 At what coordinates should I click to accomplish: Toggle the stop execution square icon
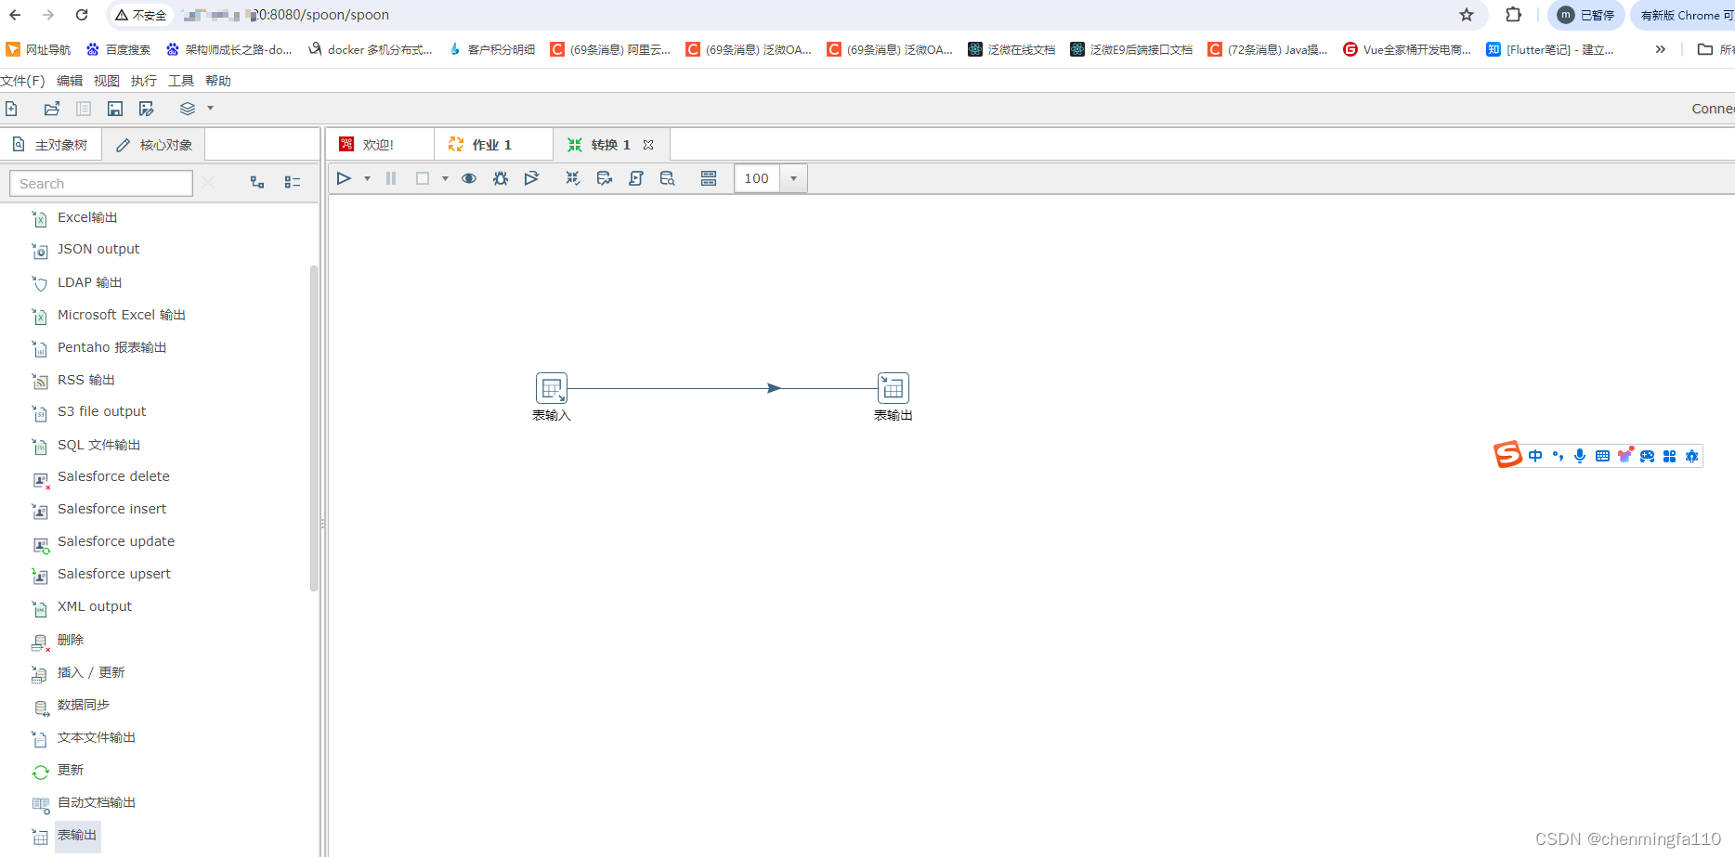pos(423,177)
